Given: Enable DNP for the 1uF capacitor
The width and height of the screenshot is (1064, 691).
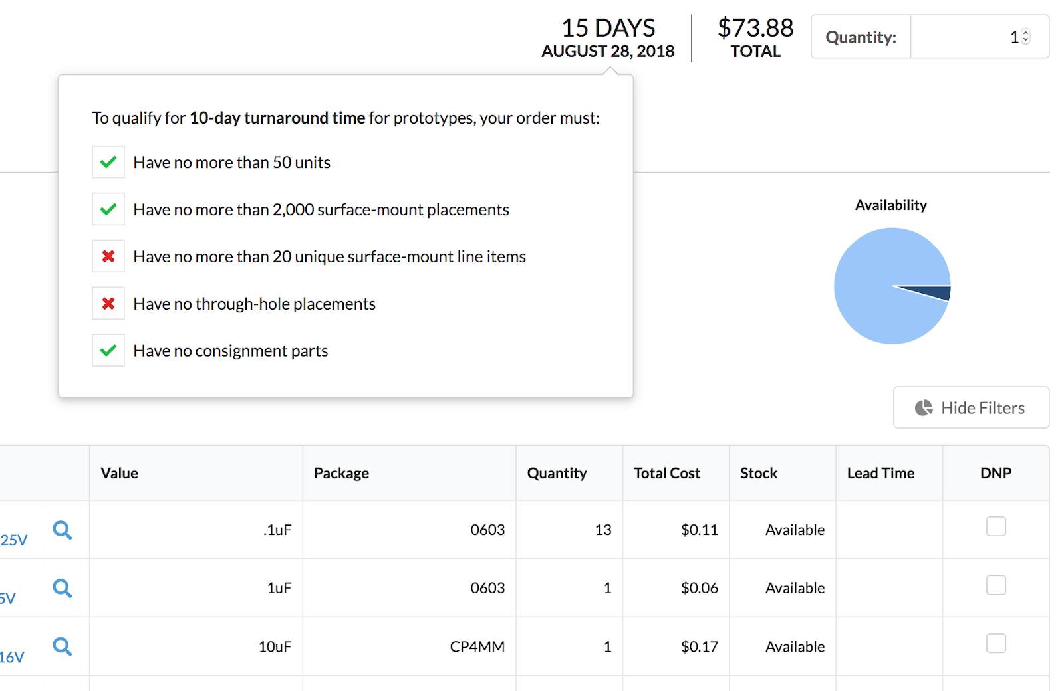Looking at the screenshot, I should (x=996, y=585).
